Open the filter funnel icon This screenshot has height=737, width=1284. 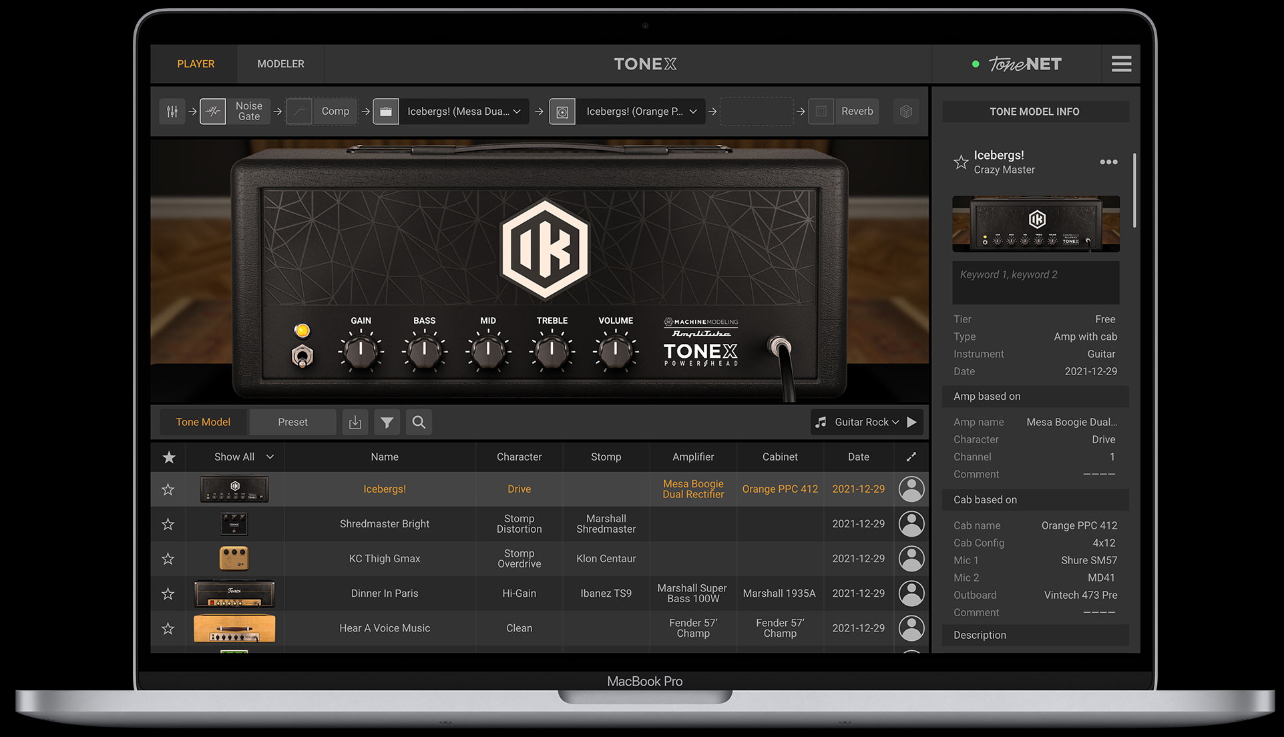(x=387, y=422)
